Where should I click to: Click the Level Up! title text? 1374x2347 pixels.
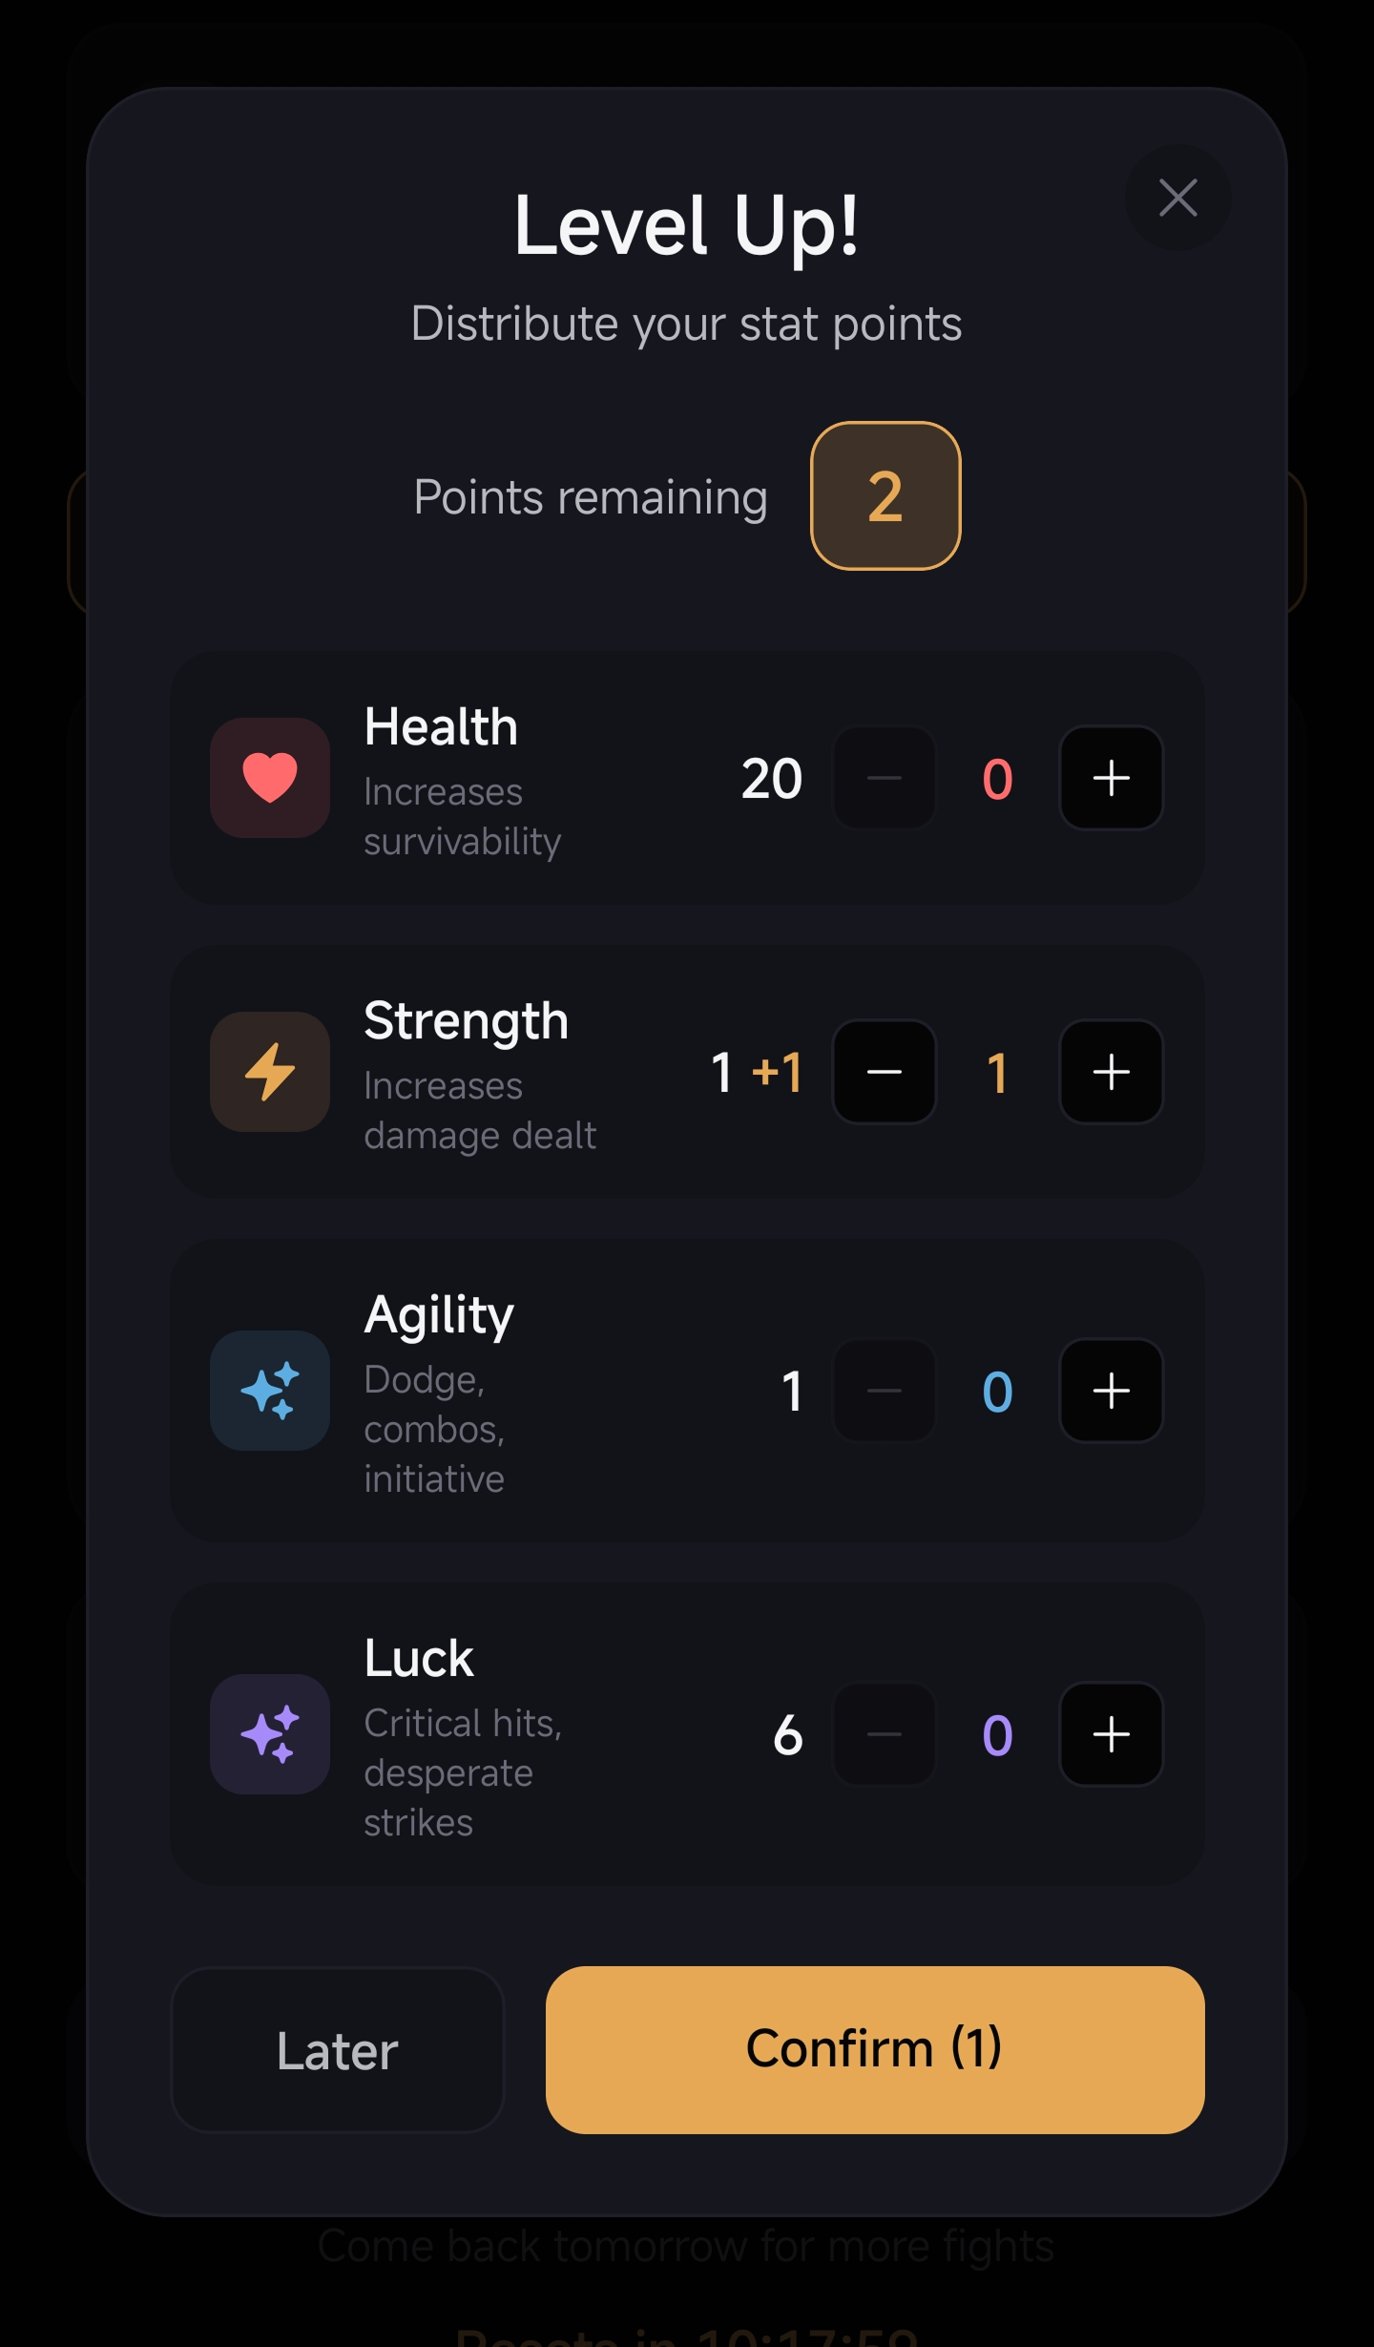pos(686,229)
